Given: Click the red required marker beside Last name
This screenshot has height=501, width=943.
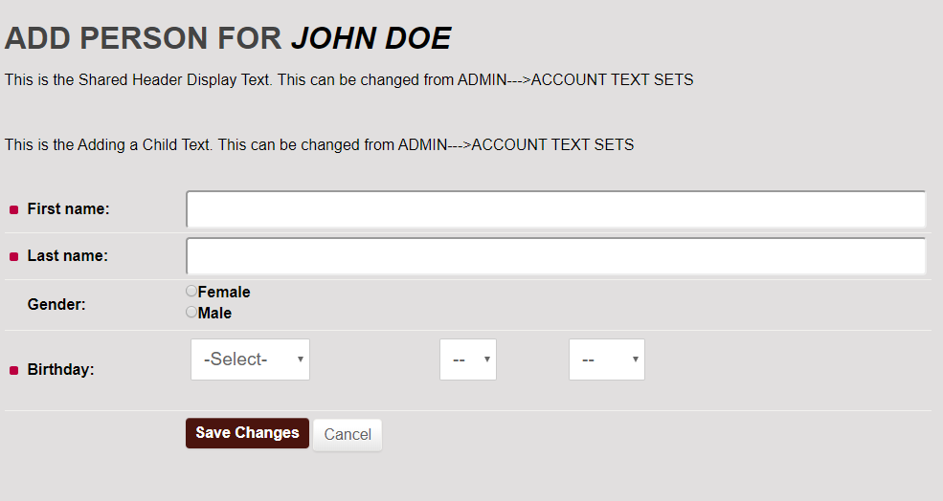Looking at the screenshot, I should point(13,256).
